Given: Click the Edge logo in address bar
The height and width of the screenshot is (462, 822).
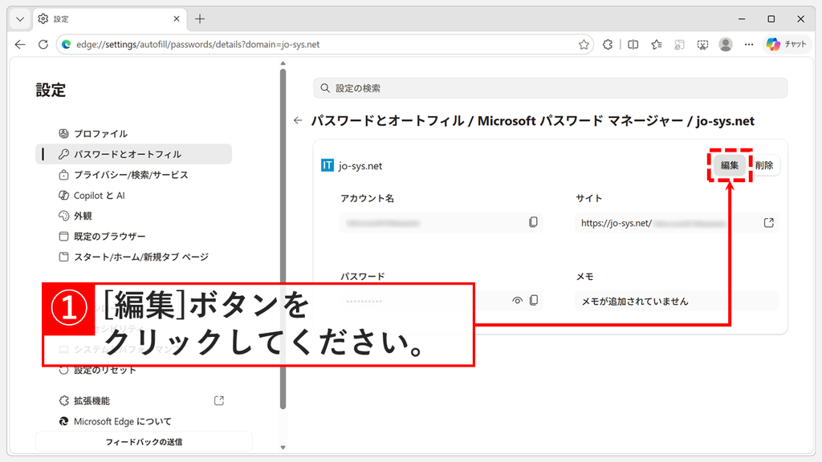Looking at the screenshot, I should (x=66, y=45).
